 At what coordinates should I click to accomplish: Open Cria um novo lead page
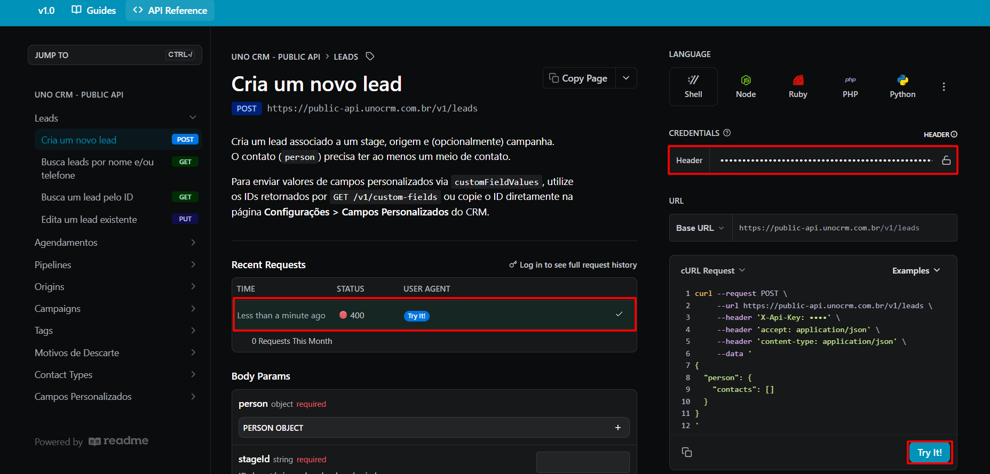coord(118,140)
